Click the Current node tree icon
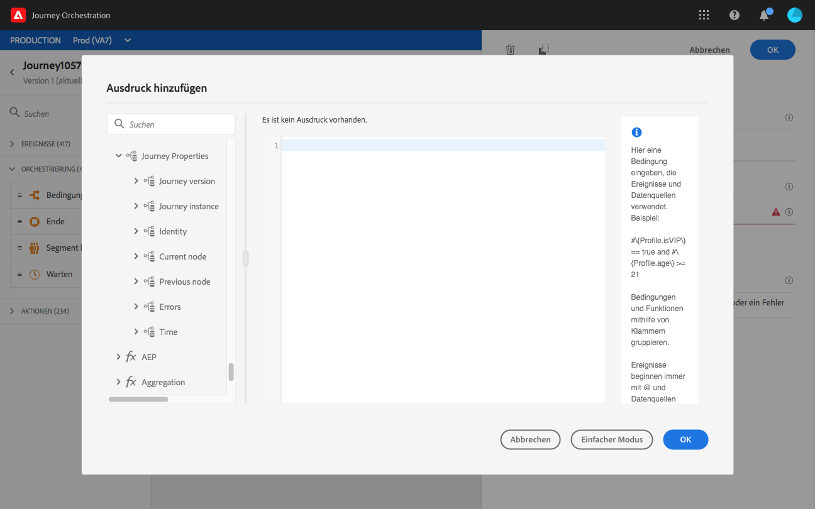The width and height of the screenshot is (815, 509). 149,256
